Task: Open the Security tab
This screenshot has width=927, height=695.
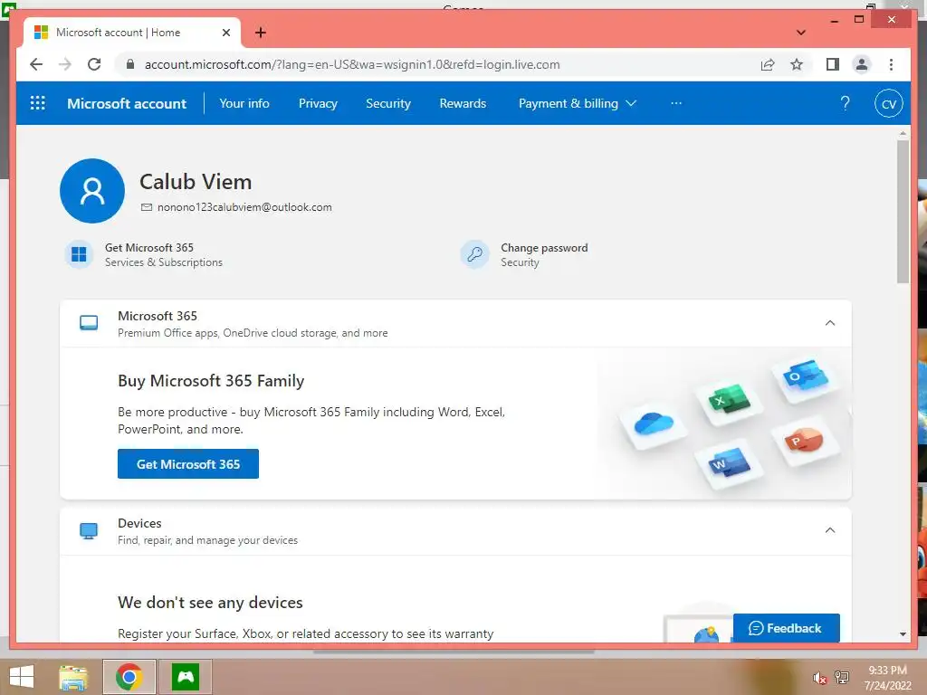Action: (387, 103)
